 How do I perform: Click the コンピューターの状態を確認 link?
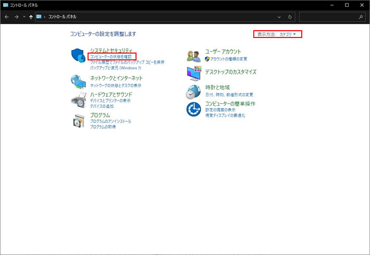pyautogui.click(x=111, y=57)
